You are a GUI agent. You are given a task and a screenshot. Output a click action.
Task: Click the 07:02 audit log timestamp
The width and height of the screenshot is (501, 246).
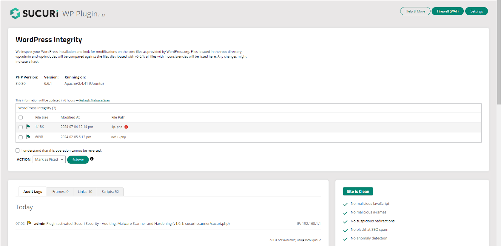tap(20, 224)
